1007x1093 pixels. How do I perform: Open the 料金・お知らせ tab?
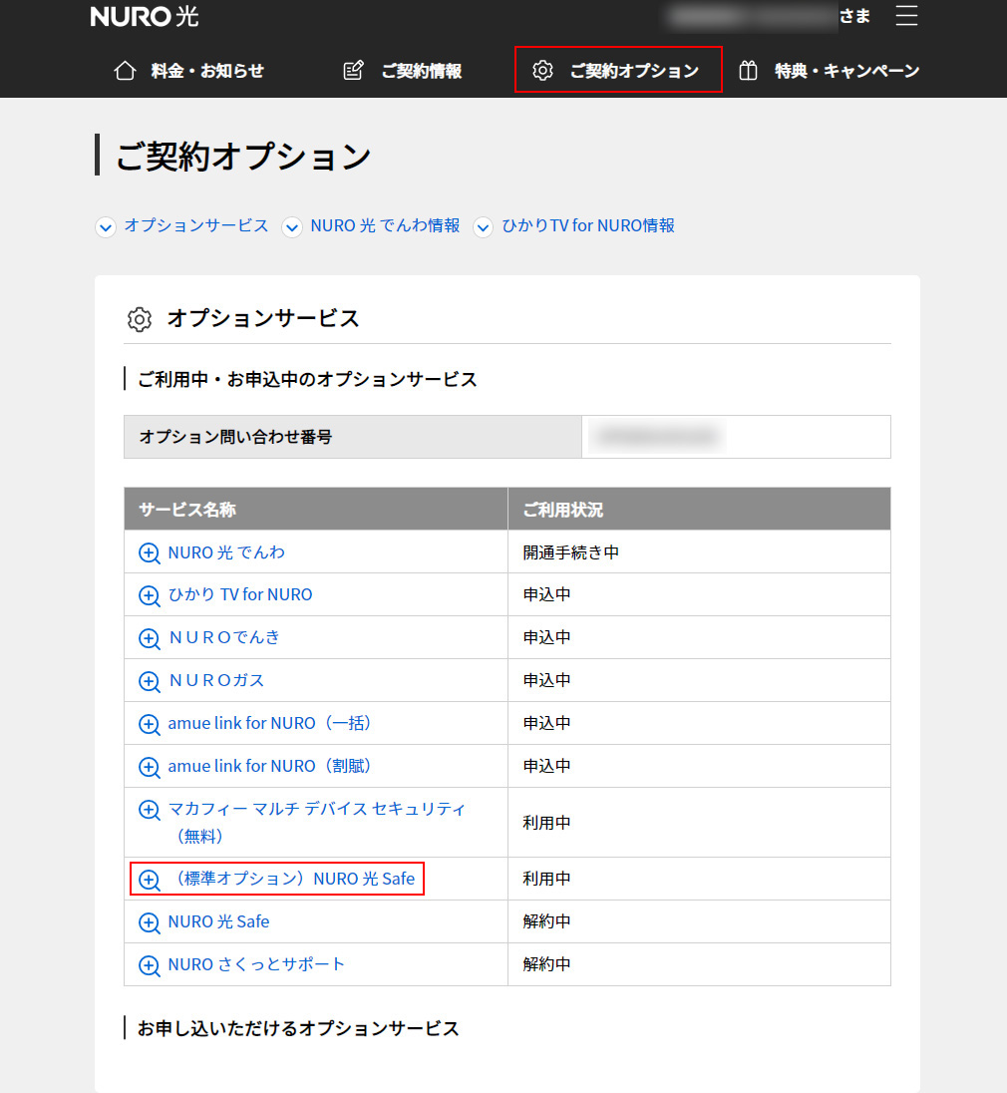click(x=188, y=71)
